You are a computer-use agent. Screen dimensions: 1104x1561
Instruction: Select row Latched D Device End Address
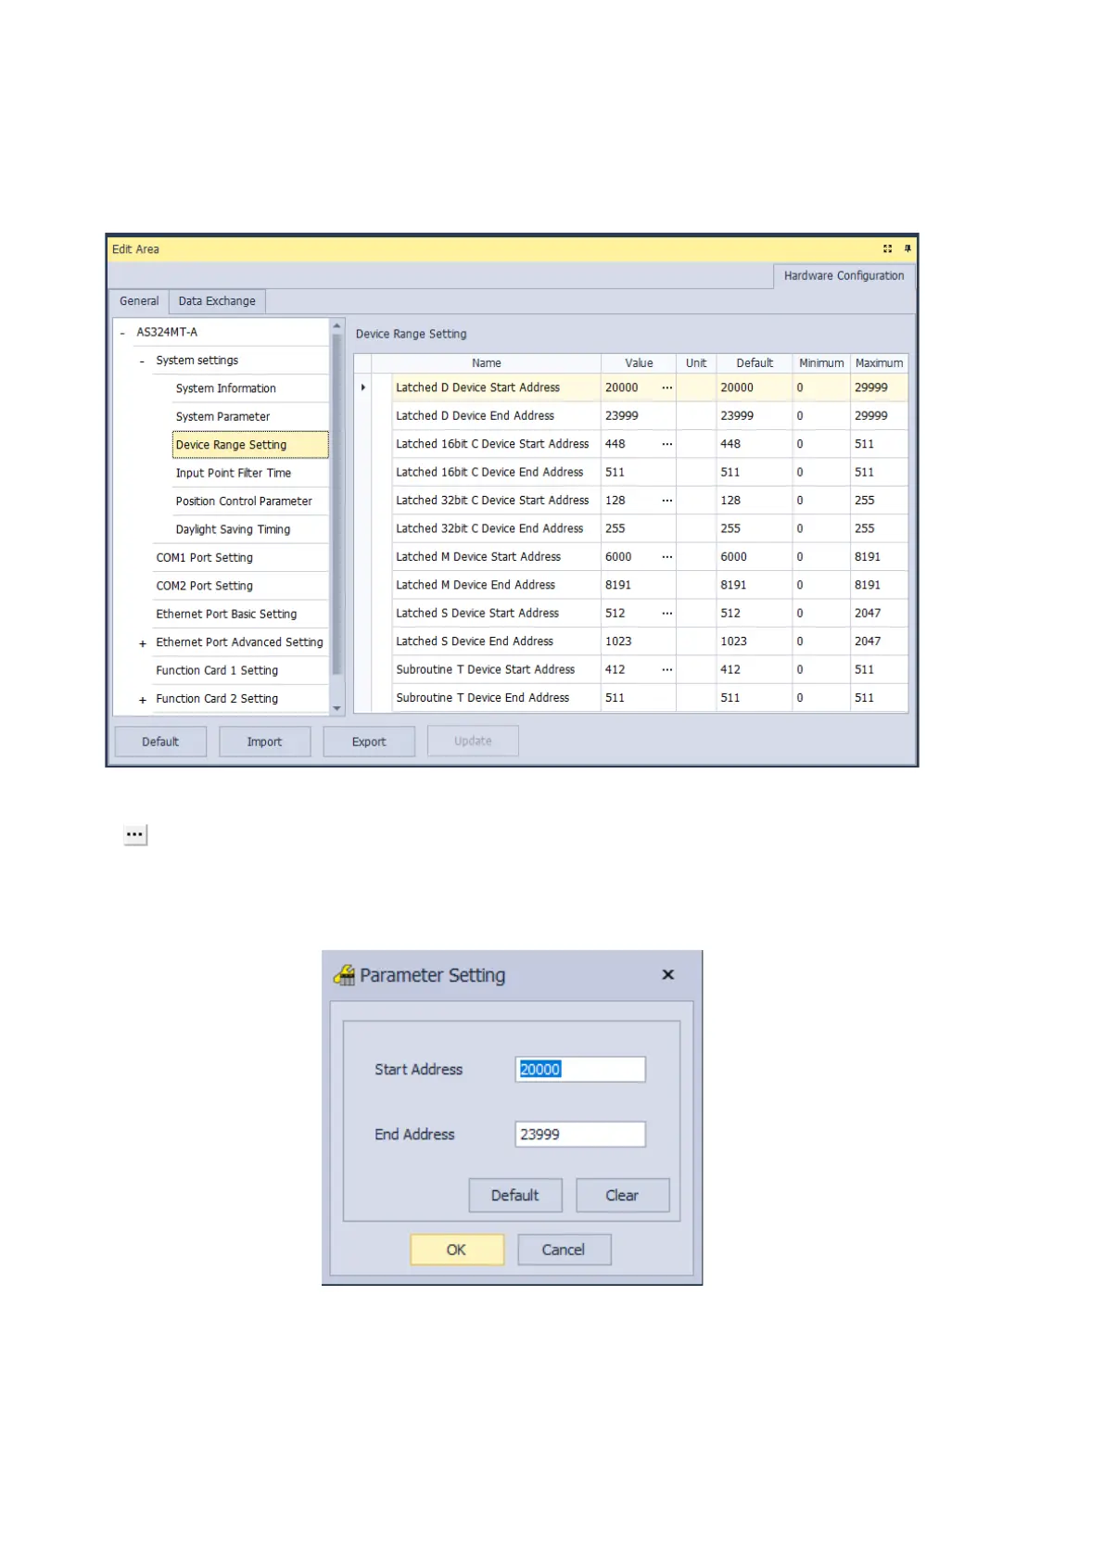click(x=631, y=416)
